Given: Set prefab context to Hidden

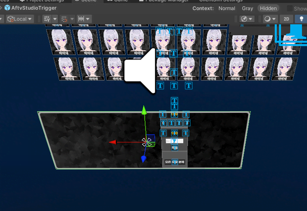Looking at the screenshot, I should 268,8.
